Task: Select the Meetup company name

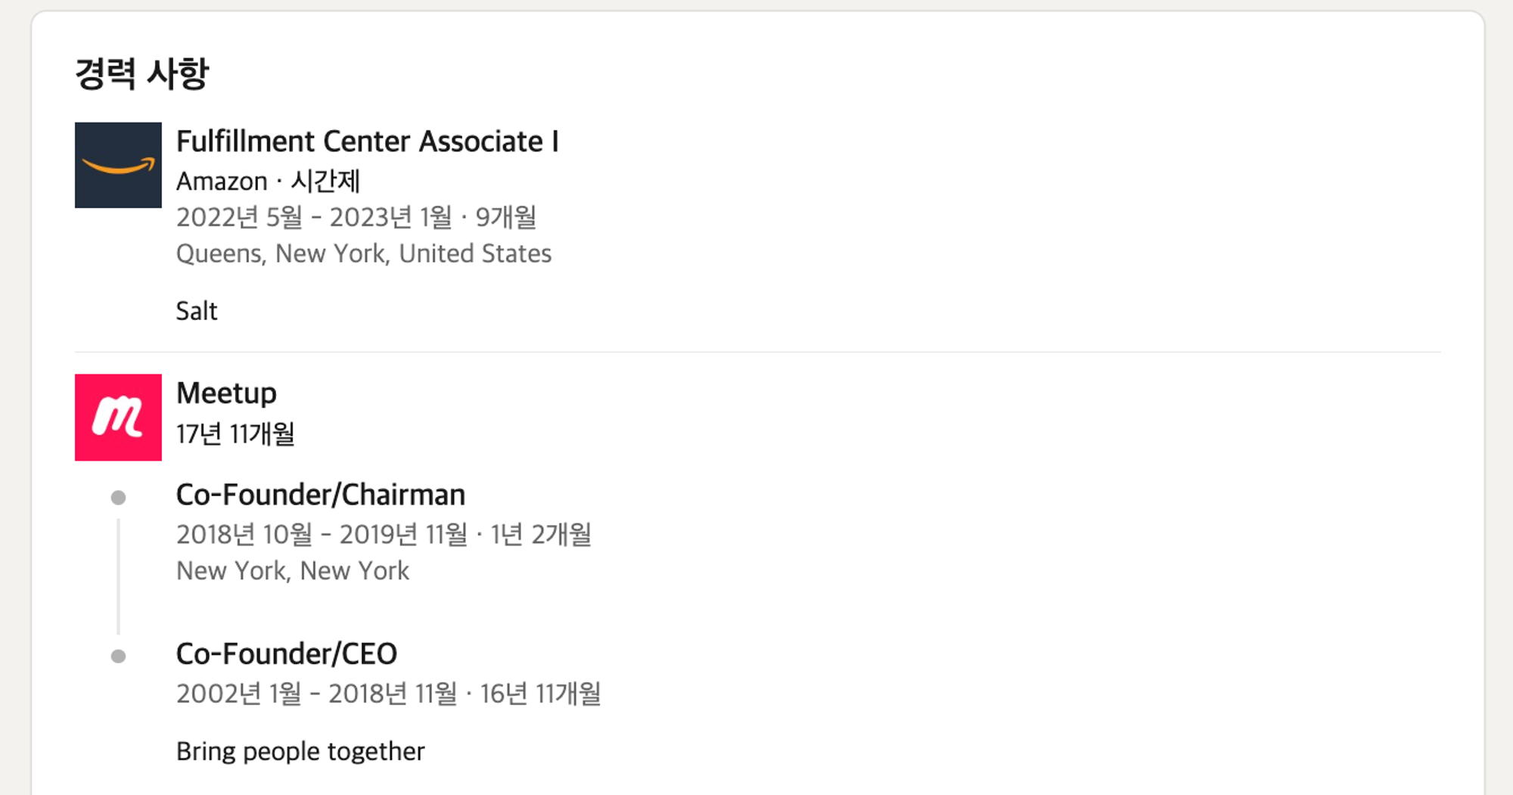Action: point(226,393)
